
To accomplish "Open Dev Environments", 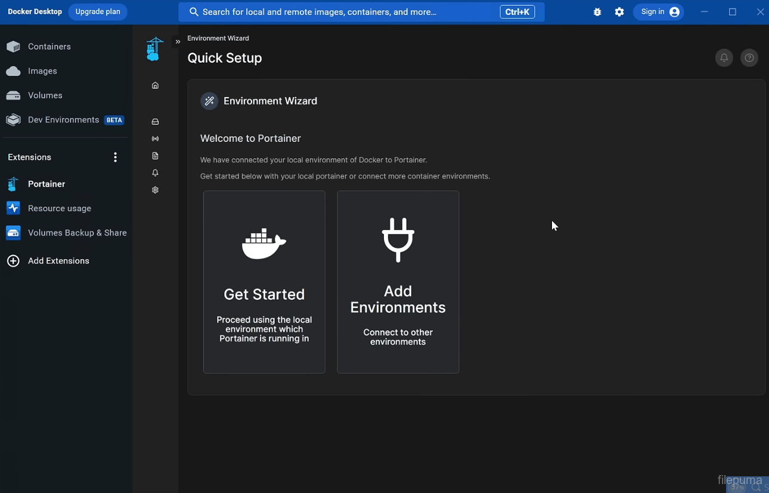I will [x=66, y=120].
